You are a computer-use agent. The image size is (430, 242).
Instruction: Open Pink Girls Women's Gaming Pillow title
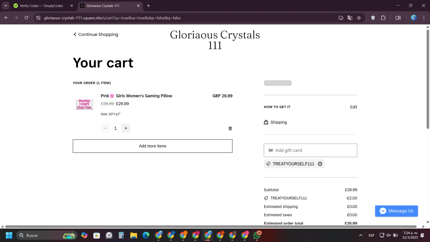point(136,96)
